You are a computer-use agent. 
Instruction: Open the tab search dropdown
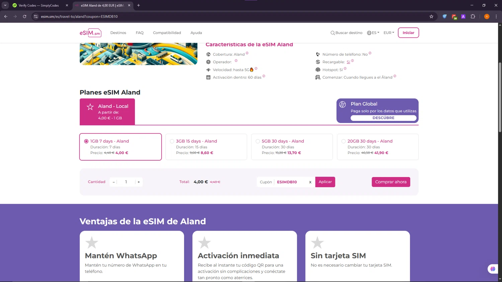point(5,5)
